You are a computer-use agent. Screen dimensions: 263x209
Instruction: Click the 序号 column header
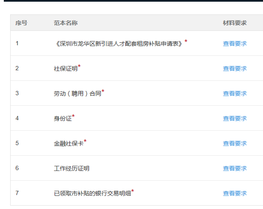(21, 23)
